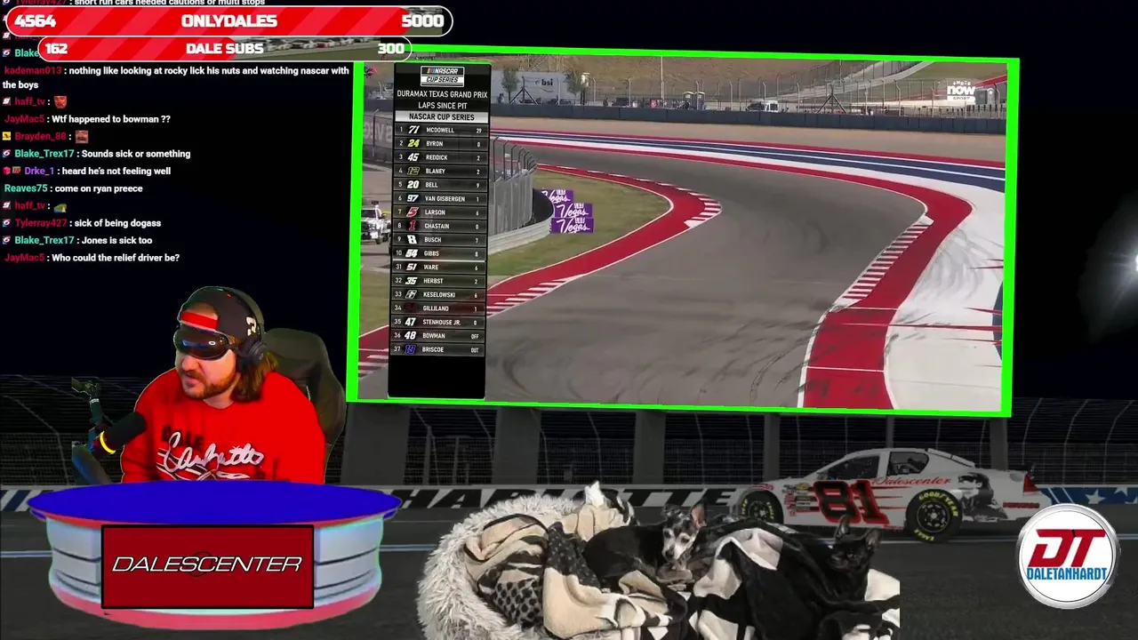Viewport: 1138px width, 640px height.
Task: Click the red number 5 car icon
Action: [413, 212]
